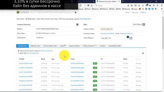Show more bookmarks chevron
This screenshot has height=92, width=164.
pyautogui.click(x=162, y=9)
